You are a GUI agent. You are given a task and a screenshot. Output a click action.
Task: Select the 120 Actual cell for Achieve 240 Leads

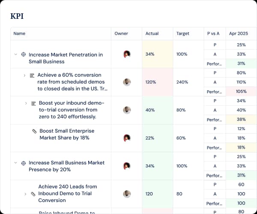[x=158, y=194]
